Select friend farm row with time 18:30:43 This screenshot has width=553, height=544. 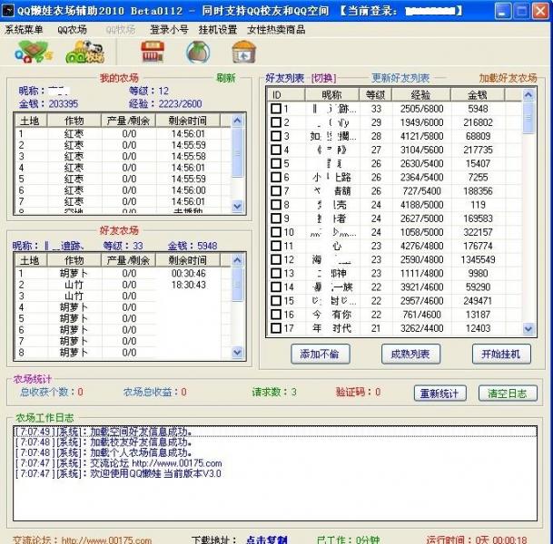[122, 285]
